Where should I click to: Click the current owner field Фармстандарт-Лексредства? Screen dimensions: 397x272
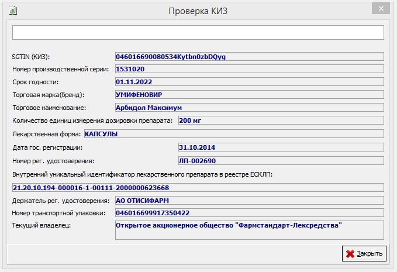pos(250,230)
